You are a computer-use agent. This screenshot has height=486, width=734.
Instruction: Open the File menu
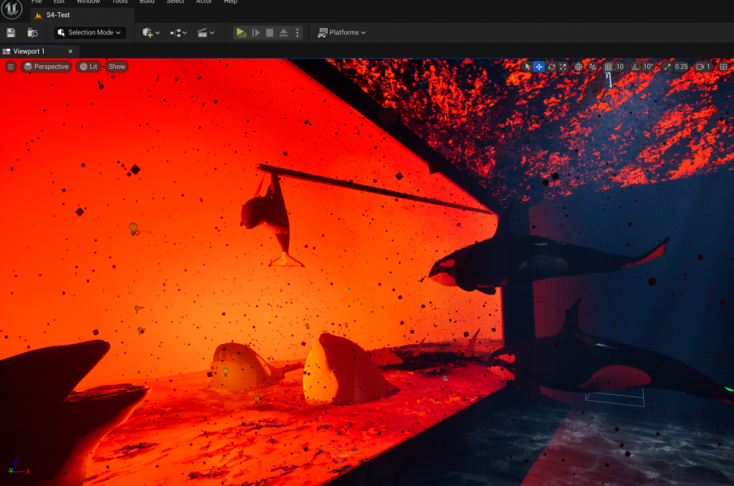(x=37, y=2)
